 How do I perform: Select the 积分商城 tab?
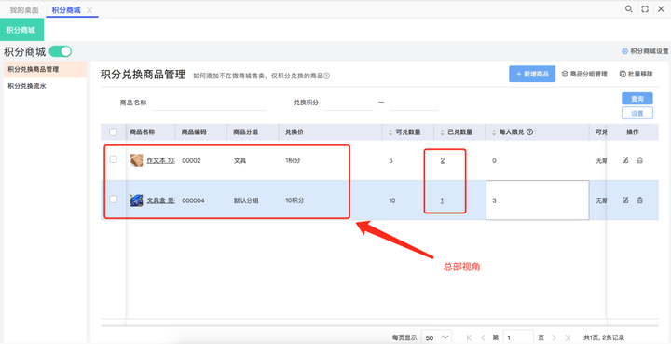click(x=66, y=10)
